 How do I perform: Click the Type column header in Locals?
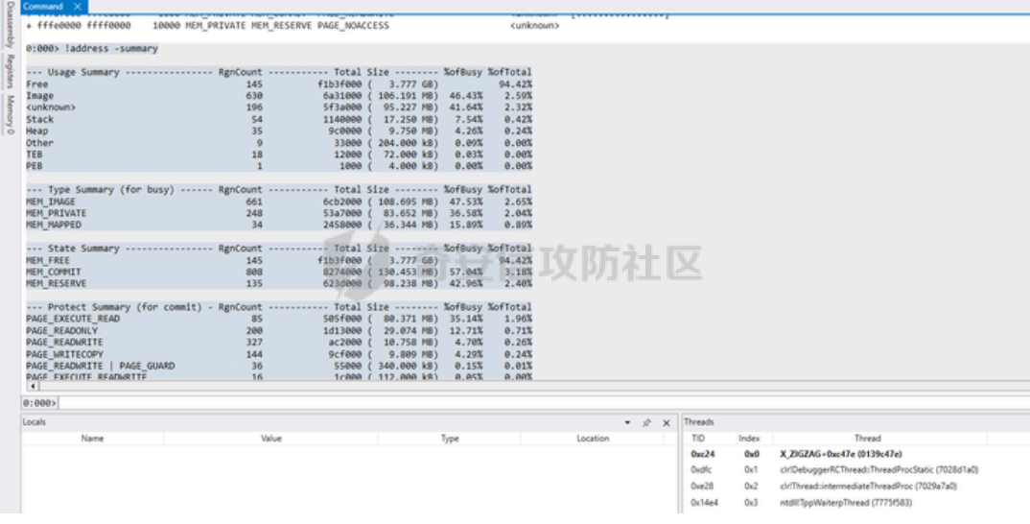[450, 439]
